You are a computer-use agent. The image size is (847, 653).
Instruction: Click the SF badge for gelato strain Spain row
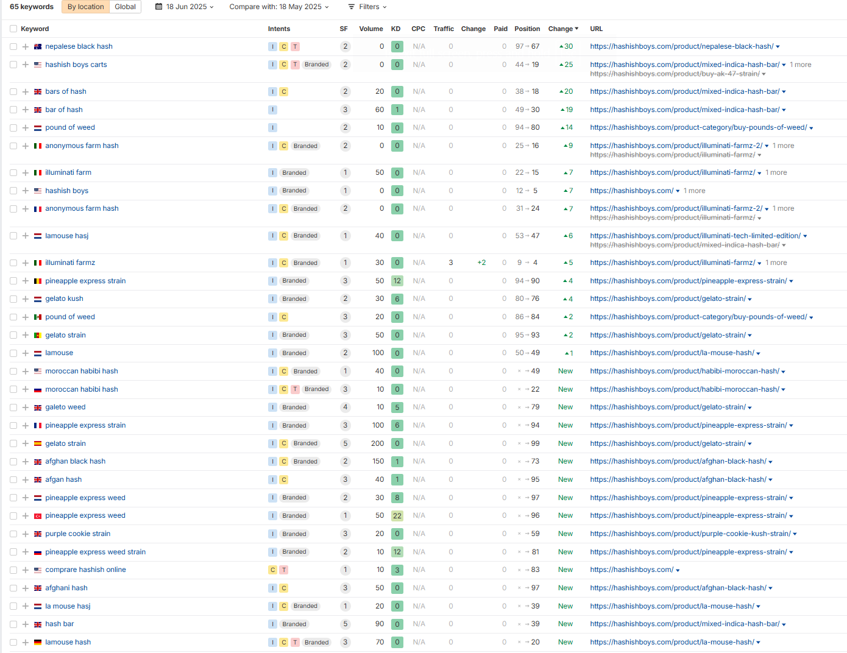point(346,443)
